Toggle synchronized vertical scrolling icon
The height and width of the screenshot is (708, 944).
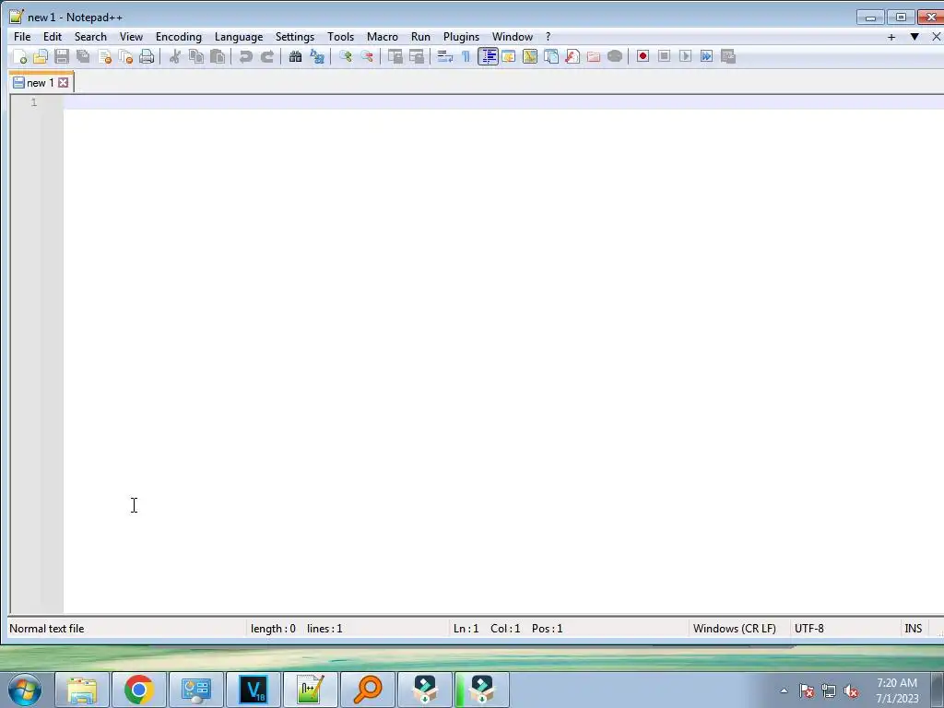[x=395, y=56]
